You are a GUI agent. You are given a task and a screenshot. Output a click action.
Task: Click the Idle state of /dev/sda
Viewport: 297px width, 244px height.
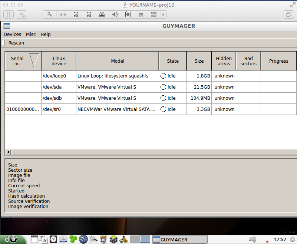click(x=173, y=87)
